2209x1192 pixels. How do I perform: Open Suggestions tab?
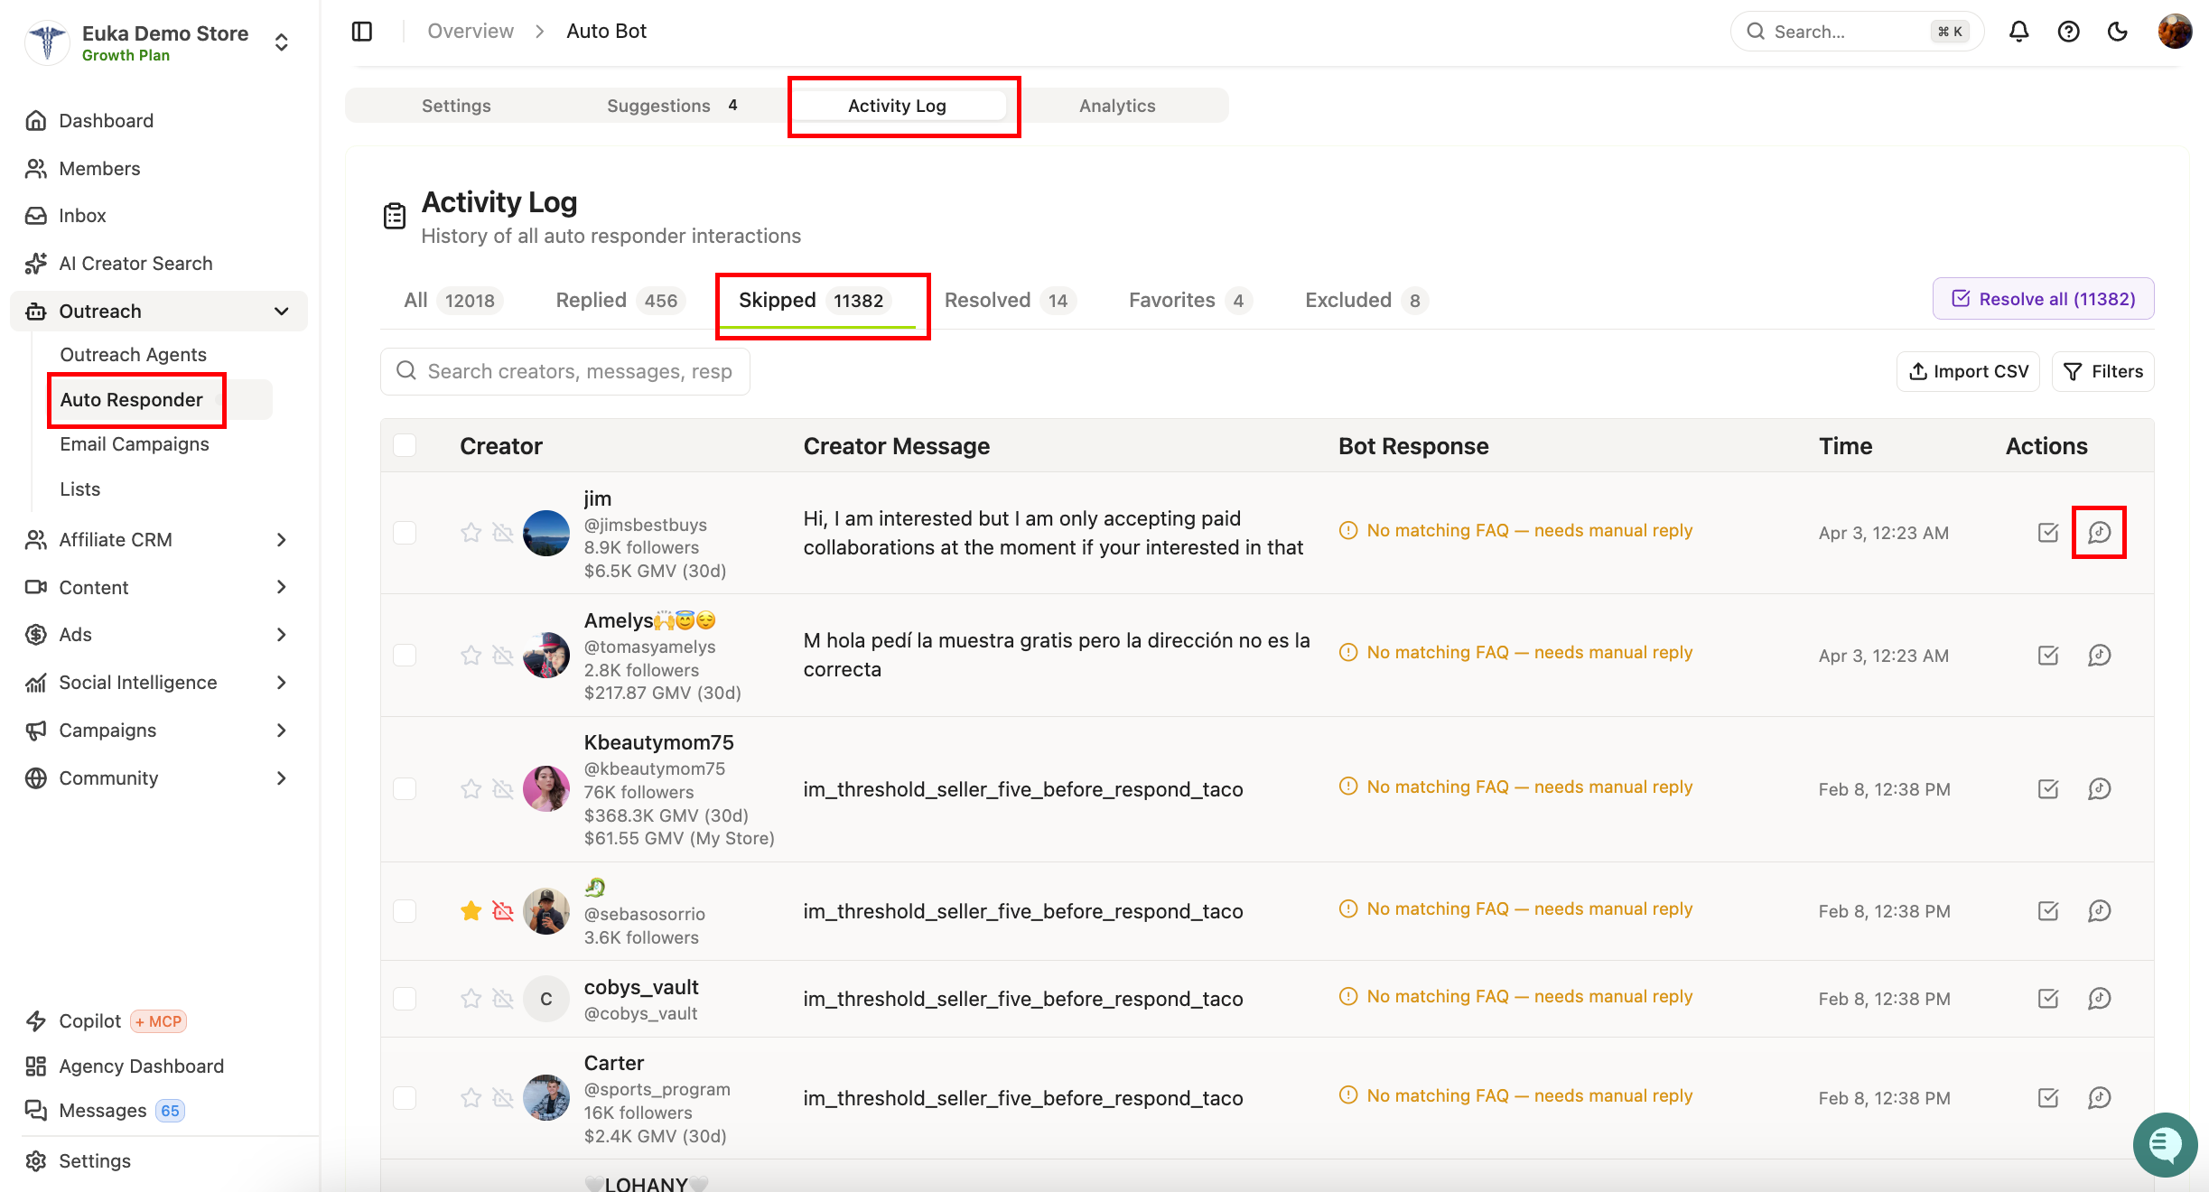click(x=672, y=106)
